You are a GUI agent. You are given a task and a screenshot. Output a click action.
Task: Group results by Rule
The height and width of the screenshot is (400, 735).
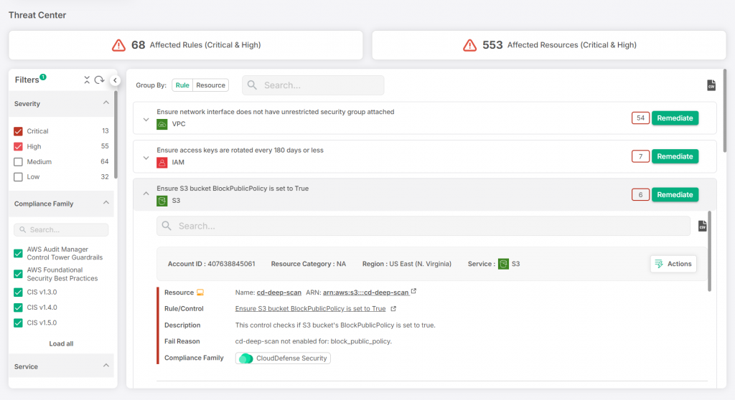tap(182, 85)
